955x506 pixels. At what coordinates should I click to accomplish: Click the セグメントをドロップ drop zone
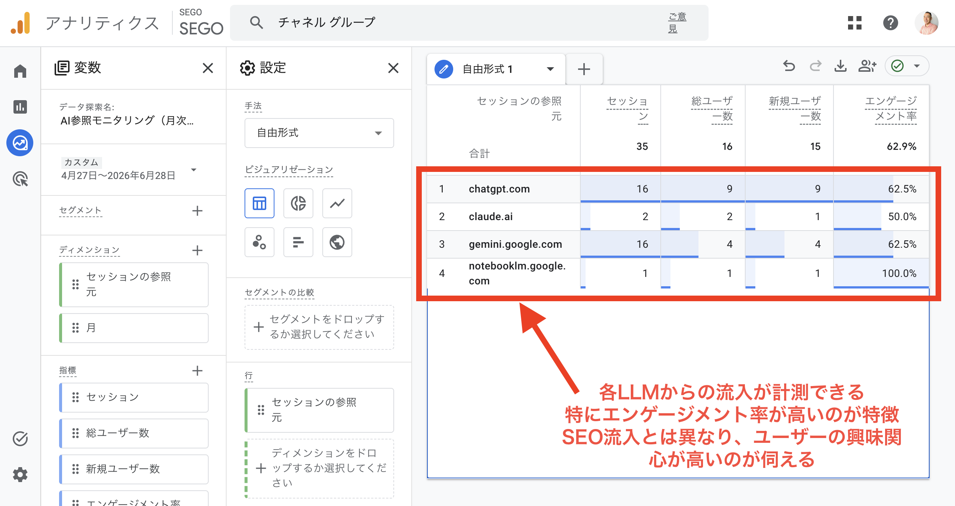(x=319, y=327)
